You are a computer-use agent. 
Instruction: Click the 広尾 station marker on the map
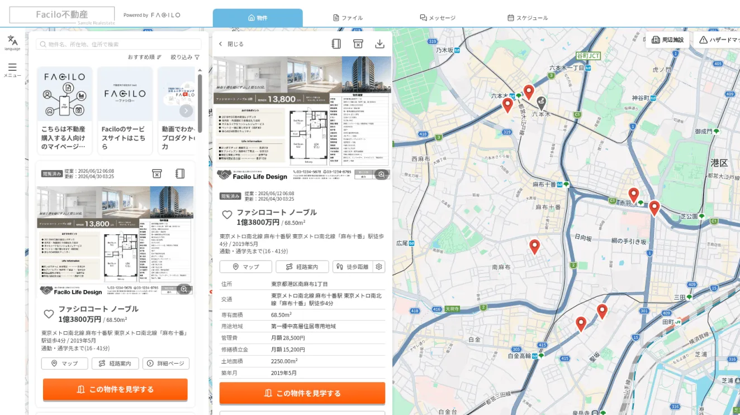pyautogui.click(x=411, y=243)
